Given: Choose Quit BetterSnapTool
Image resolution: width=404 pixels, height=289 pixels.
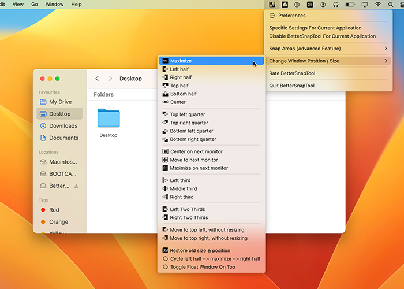Looking at the screenshot, I should pos(328,86).
